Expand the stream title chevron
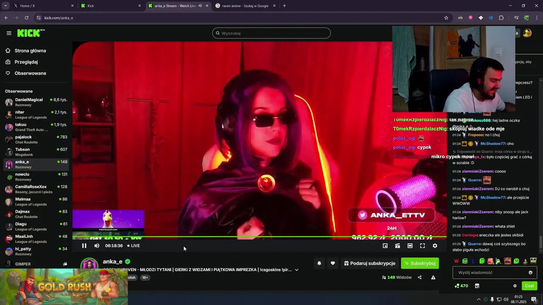The height and width of the screenshot is (305, 543). coord(297,270)
